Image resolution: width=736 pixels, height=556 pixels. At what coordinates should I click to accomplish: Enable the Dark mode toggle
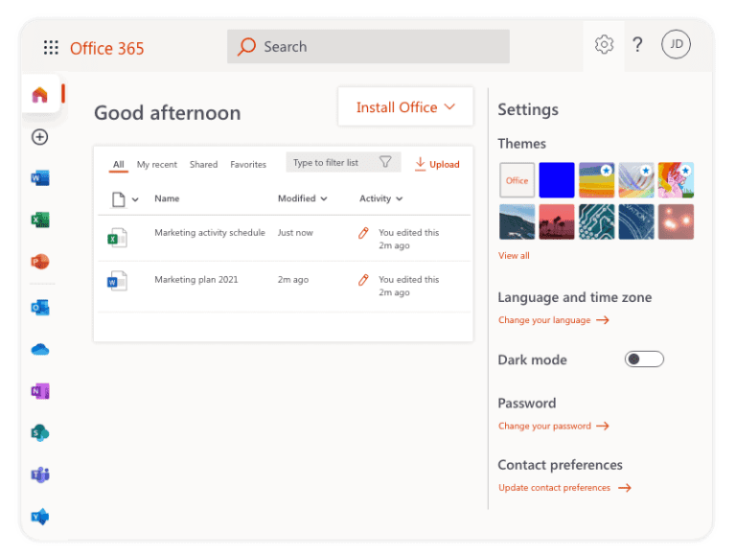643,359
